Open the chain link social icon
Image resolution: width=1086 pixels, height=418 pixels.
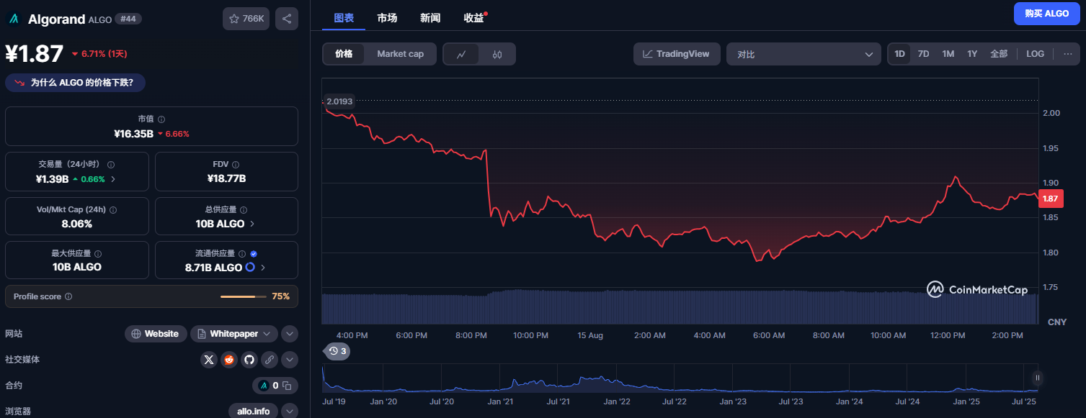click(x=270, y=360)
